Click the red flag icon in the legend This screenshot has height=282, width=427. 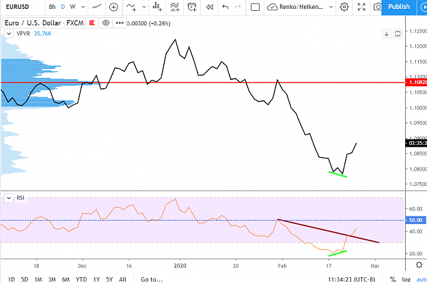pyautogui.click(x=92, y=23)
